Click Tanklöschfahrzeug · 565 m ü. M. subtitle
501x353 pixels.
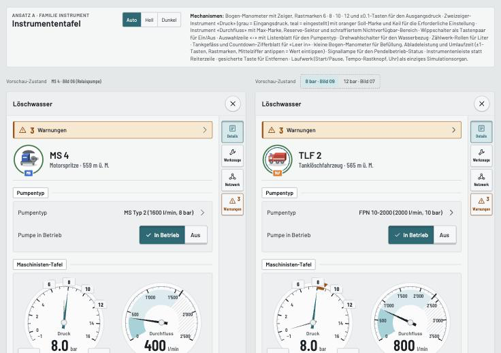tap(336, 166)
